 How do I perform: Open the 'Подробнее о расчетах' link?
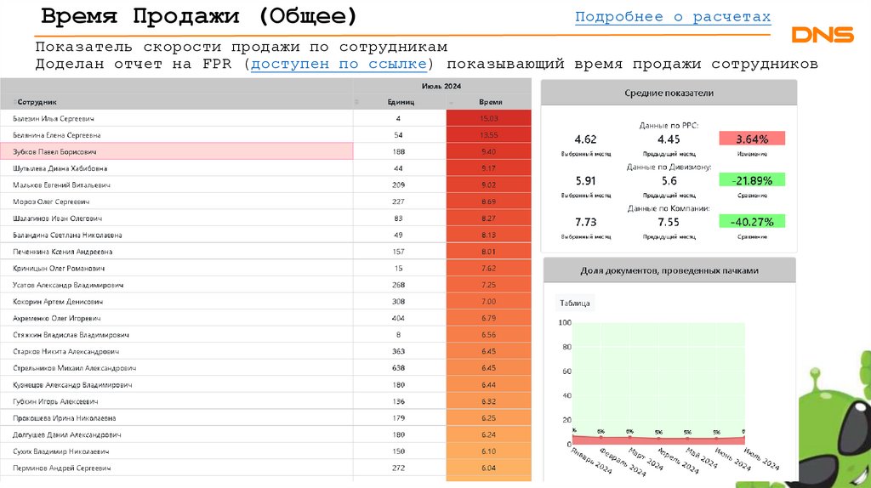(x=673, y=17)
